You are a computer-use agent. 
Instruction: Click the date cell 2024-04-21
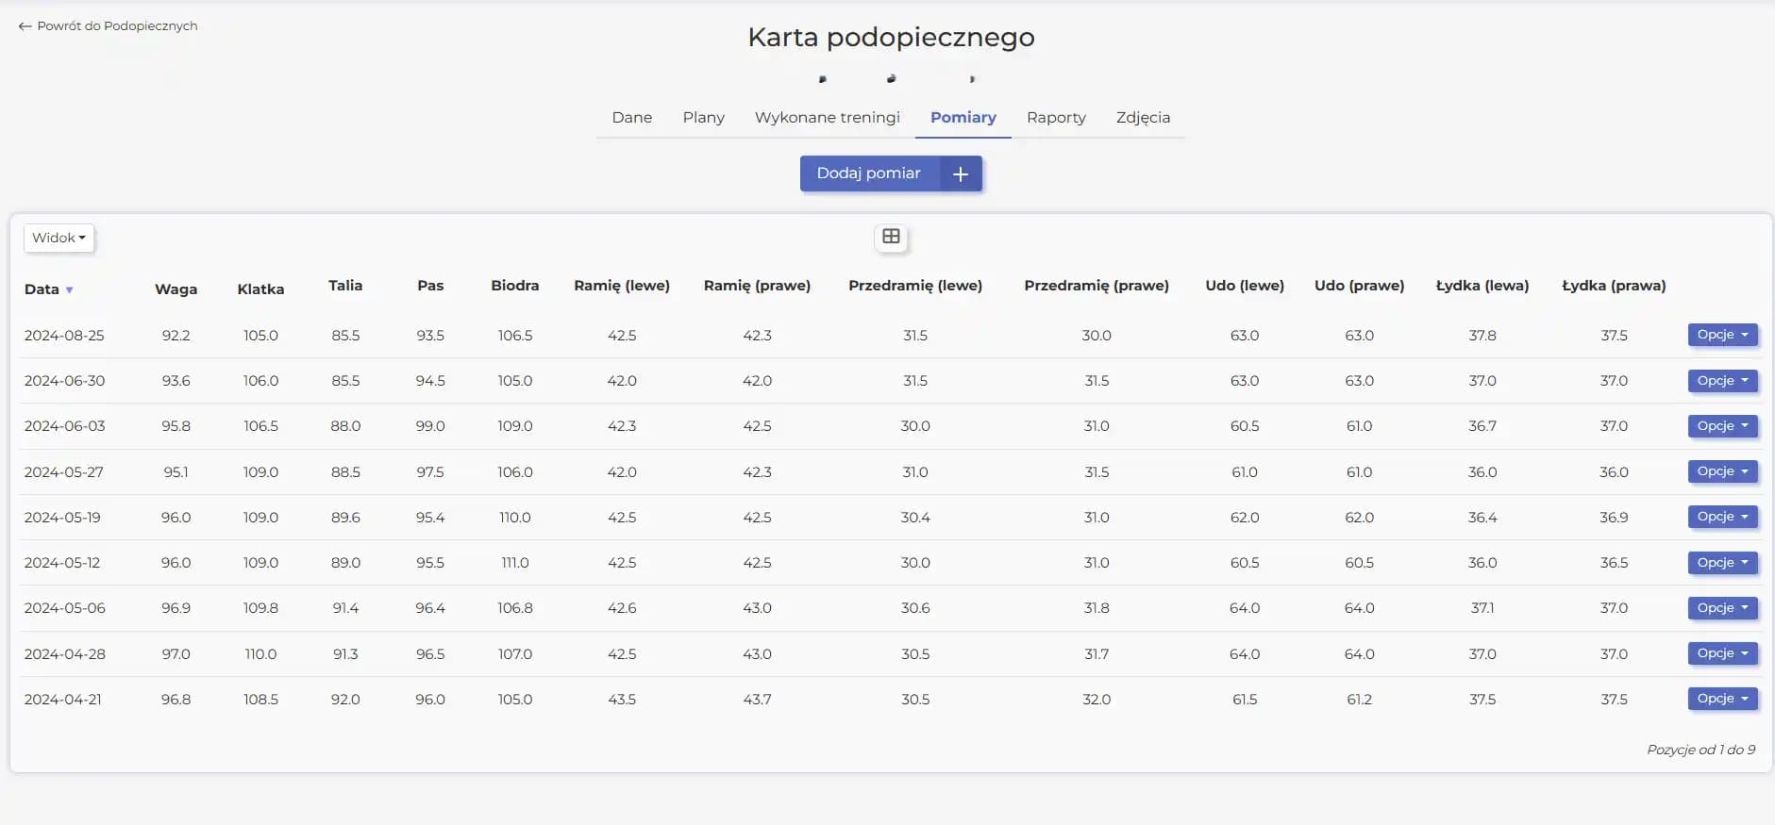click(62, 700)
